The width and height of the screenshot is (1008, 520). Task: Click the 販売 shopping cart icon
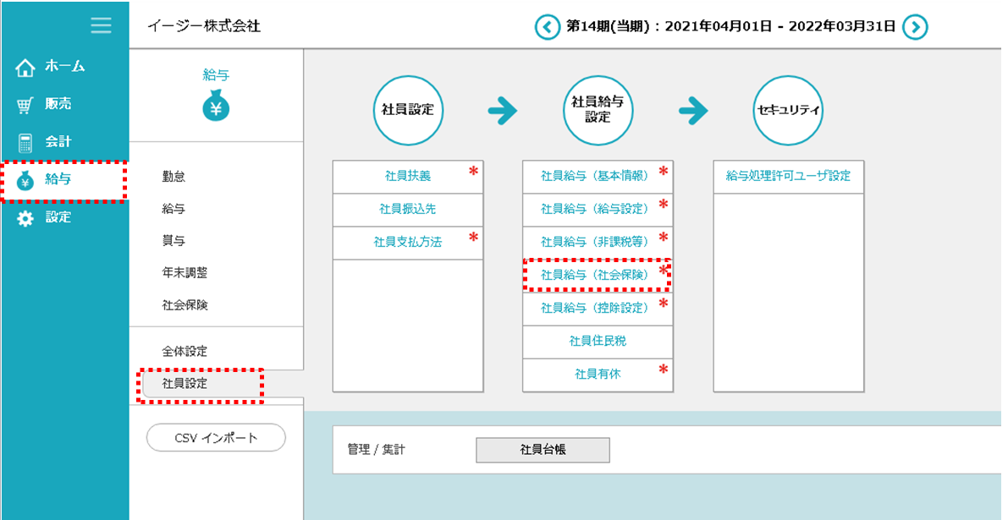click(25, 105)
